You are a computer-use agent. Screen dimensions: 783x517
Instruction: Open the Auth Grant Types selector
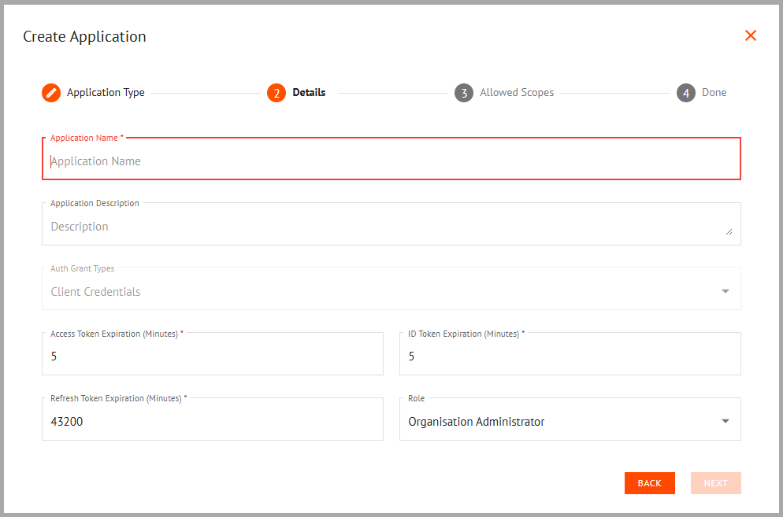coord(391,290)
